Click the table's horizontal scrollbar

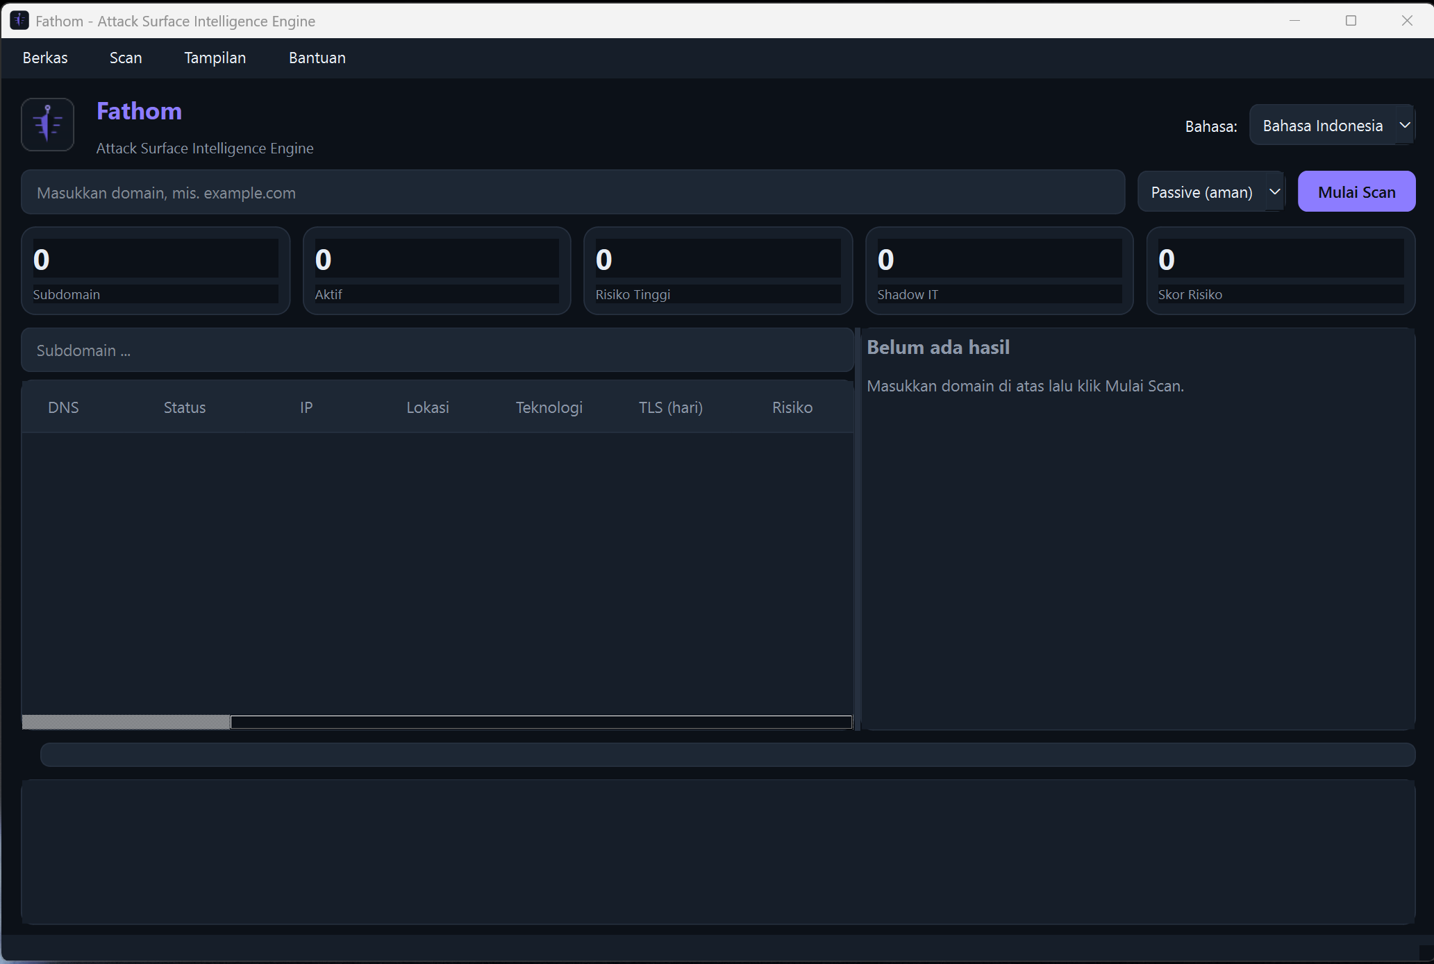point(437,722)
